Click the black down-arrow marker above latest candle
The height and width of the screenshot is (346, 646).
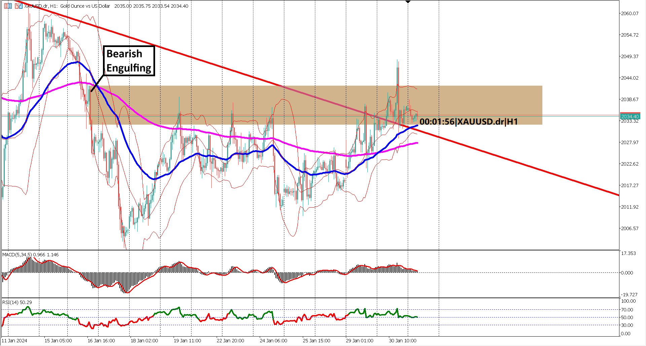tap(408, 3)
